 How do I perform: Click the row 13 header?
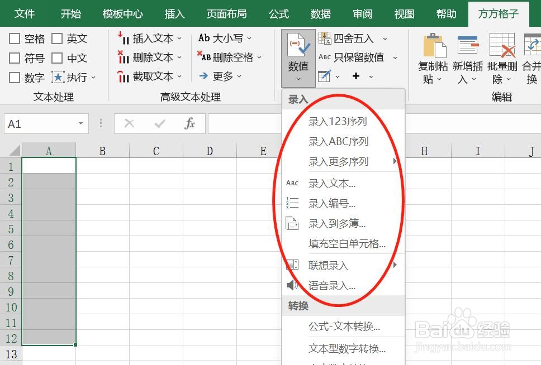coord(11,354)
